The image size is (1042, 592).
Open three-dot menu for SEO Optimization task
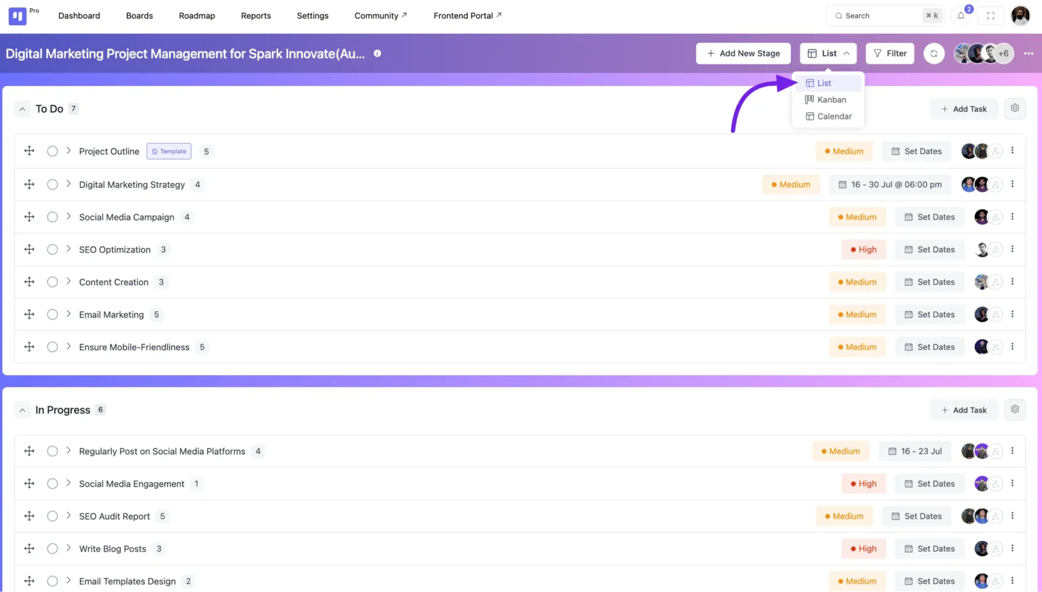pyautogui.click(x=1012, y=250)
